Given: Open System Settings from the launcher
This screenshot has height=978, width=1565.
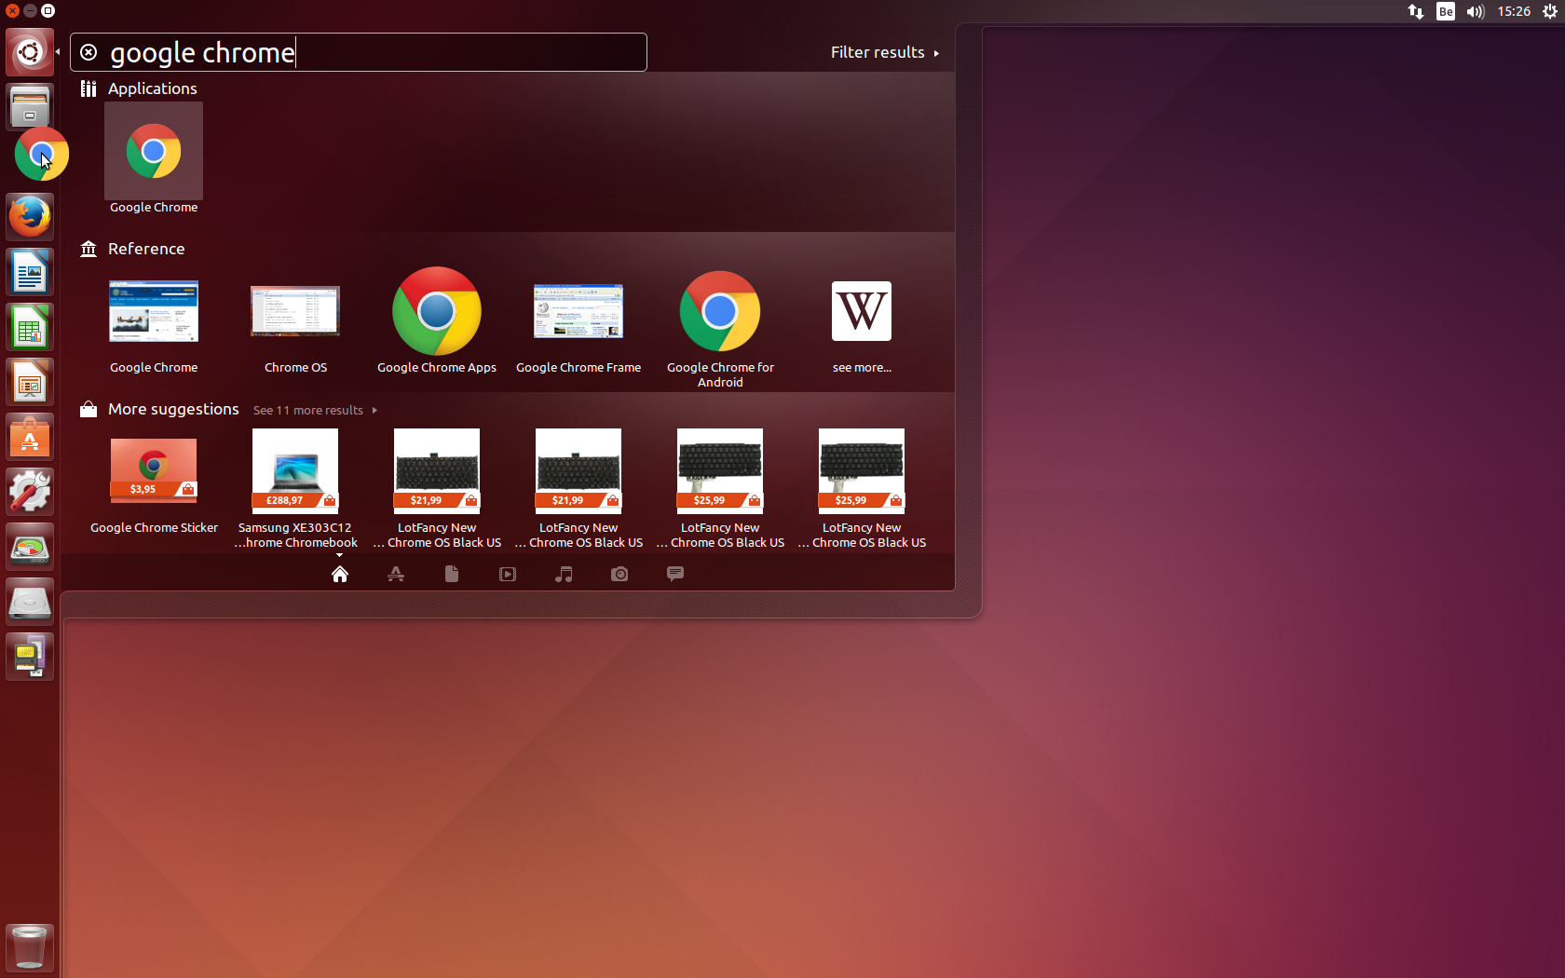Looking at the screenshot, I should tap(30, 493).
